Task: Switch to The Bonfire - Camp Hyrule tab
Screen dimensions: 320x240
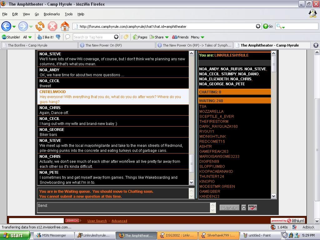Action: (39, 45)
